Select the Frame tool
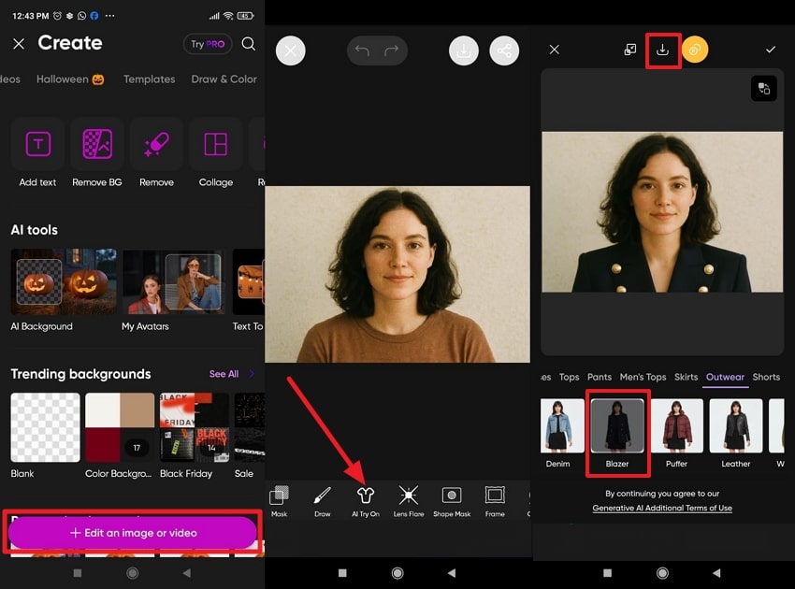The image size is (795, 589). [x=495, y=500]
